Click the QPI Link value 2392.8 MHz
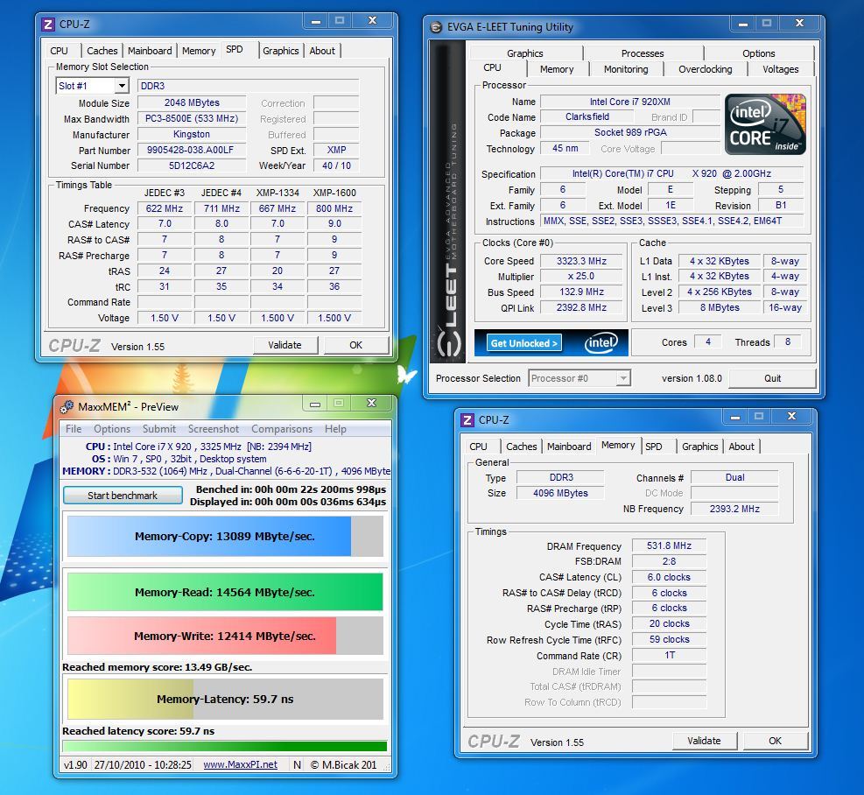Screen dimensions: 864x795 581,307
